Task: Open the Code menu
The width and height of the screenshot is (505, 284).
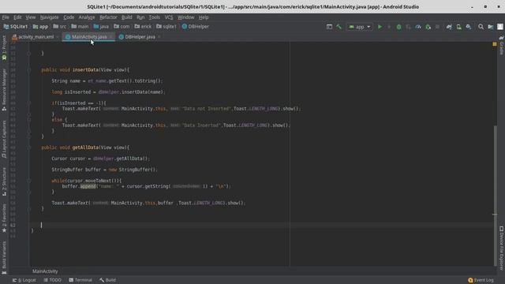Action: [x=69, y=17]
